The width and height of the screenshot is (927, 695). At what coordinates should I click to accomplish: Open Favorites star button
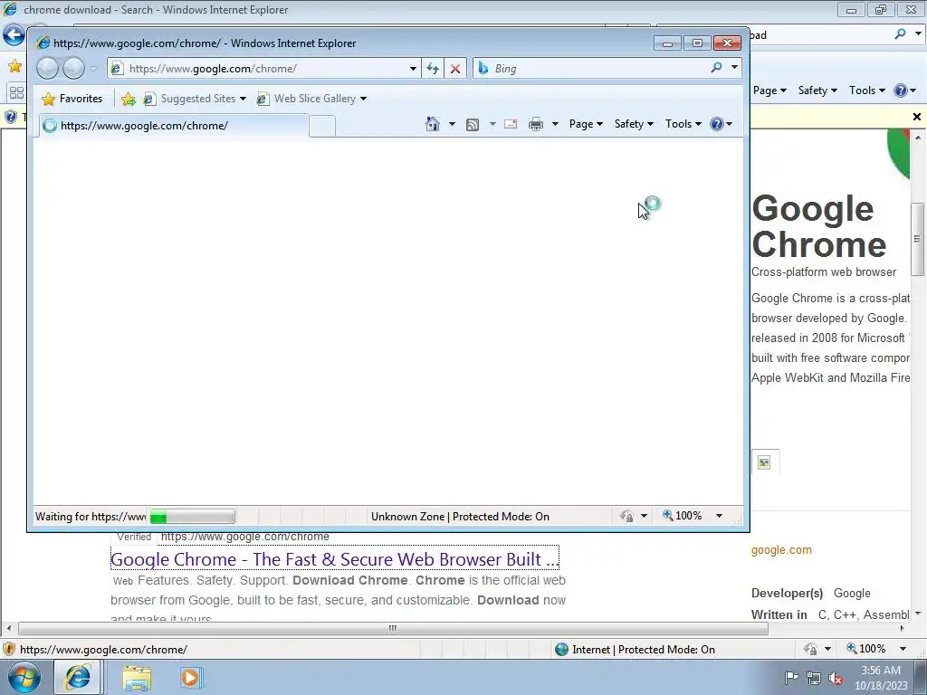(x=72, y=99)
